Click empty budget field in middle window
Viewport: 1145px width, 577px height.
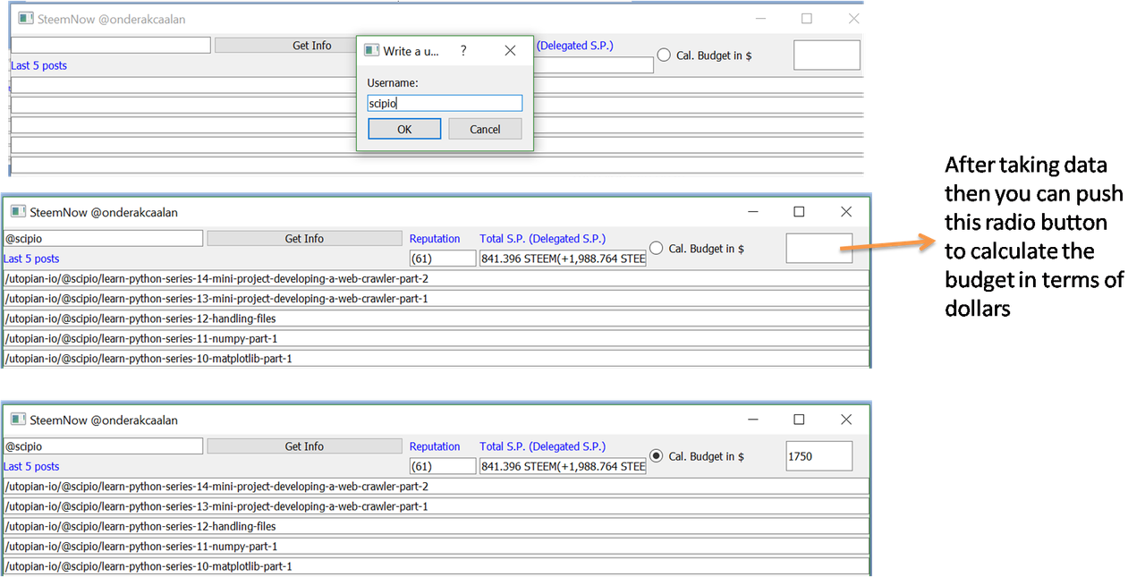click(818, 248)
